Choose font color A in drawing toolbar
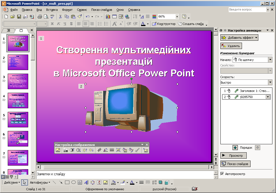Image resolution: width=276 pixels, height=193 pixels. (x=132, y=182)
